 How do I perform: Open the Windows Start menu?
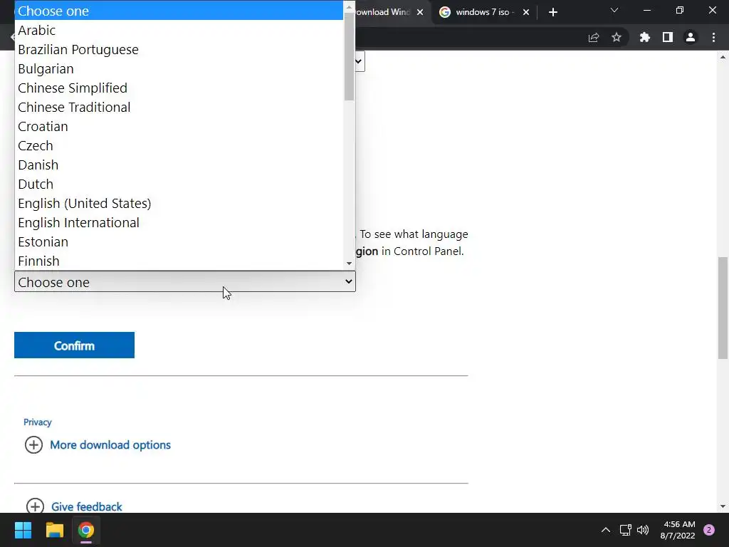coord(23,530)
